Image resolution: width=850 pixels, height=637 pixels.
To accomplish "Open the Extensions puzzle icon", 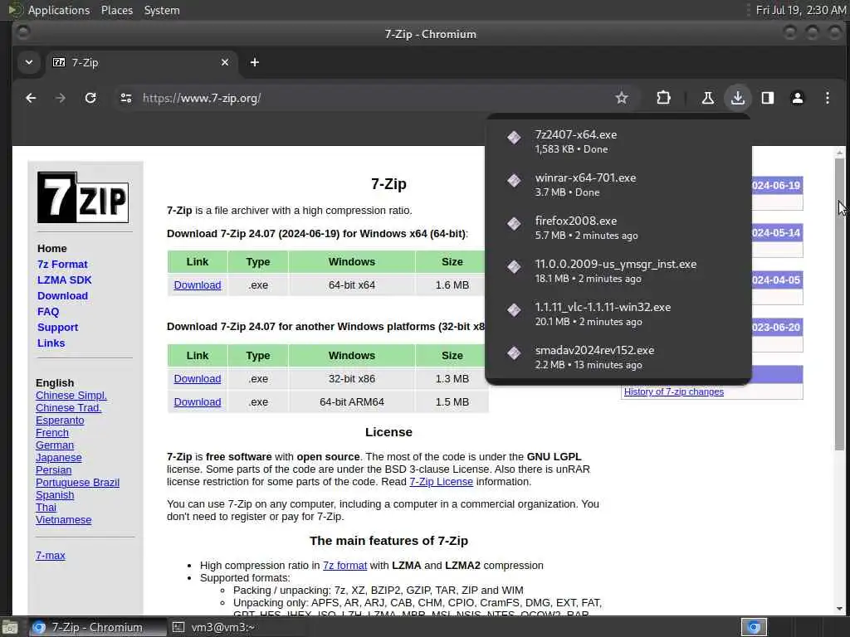I will (663, 98).
